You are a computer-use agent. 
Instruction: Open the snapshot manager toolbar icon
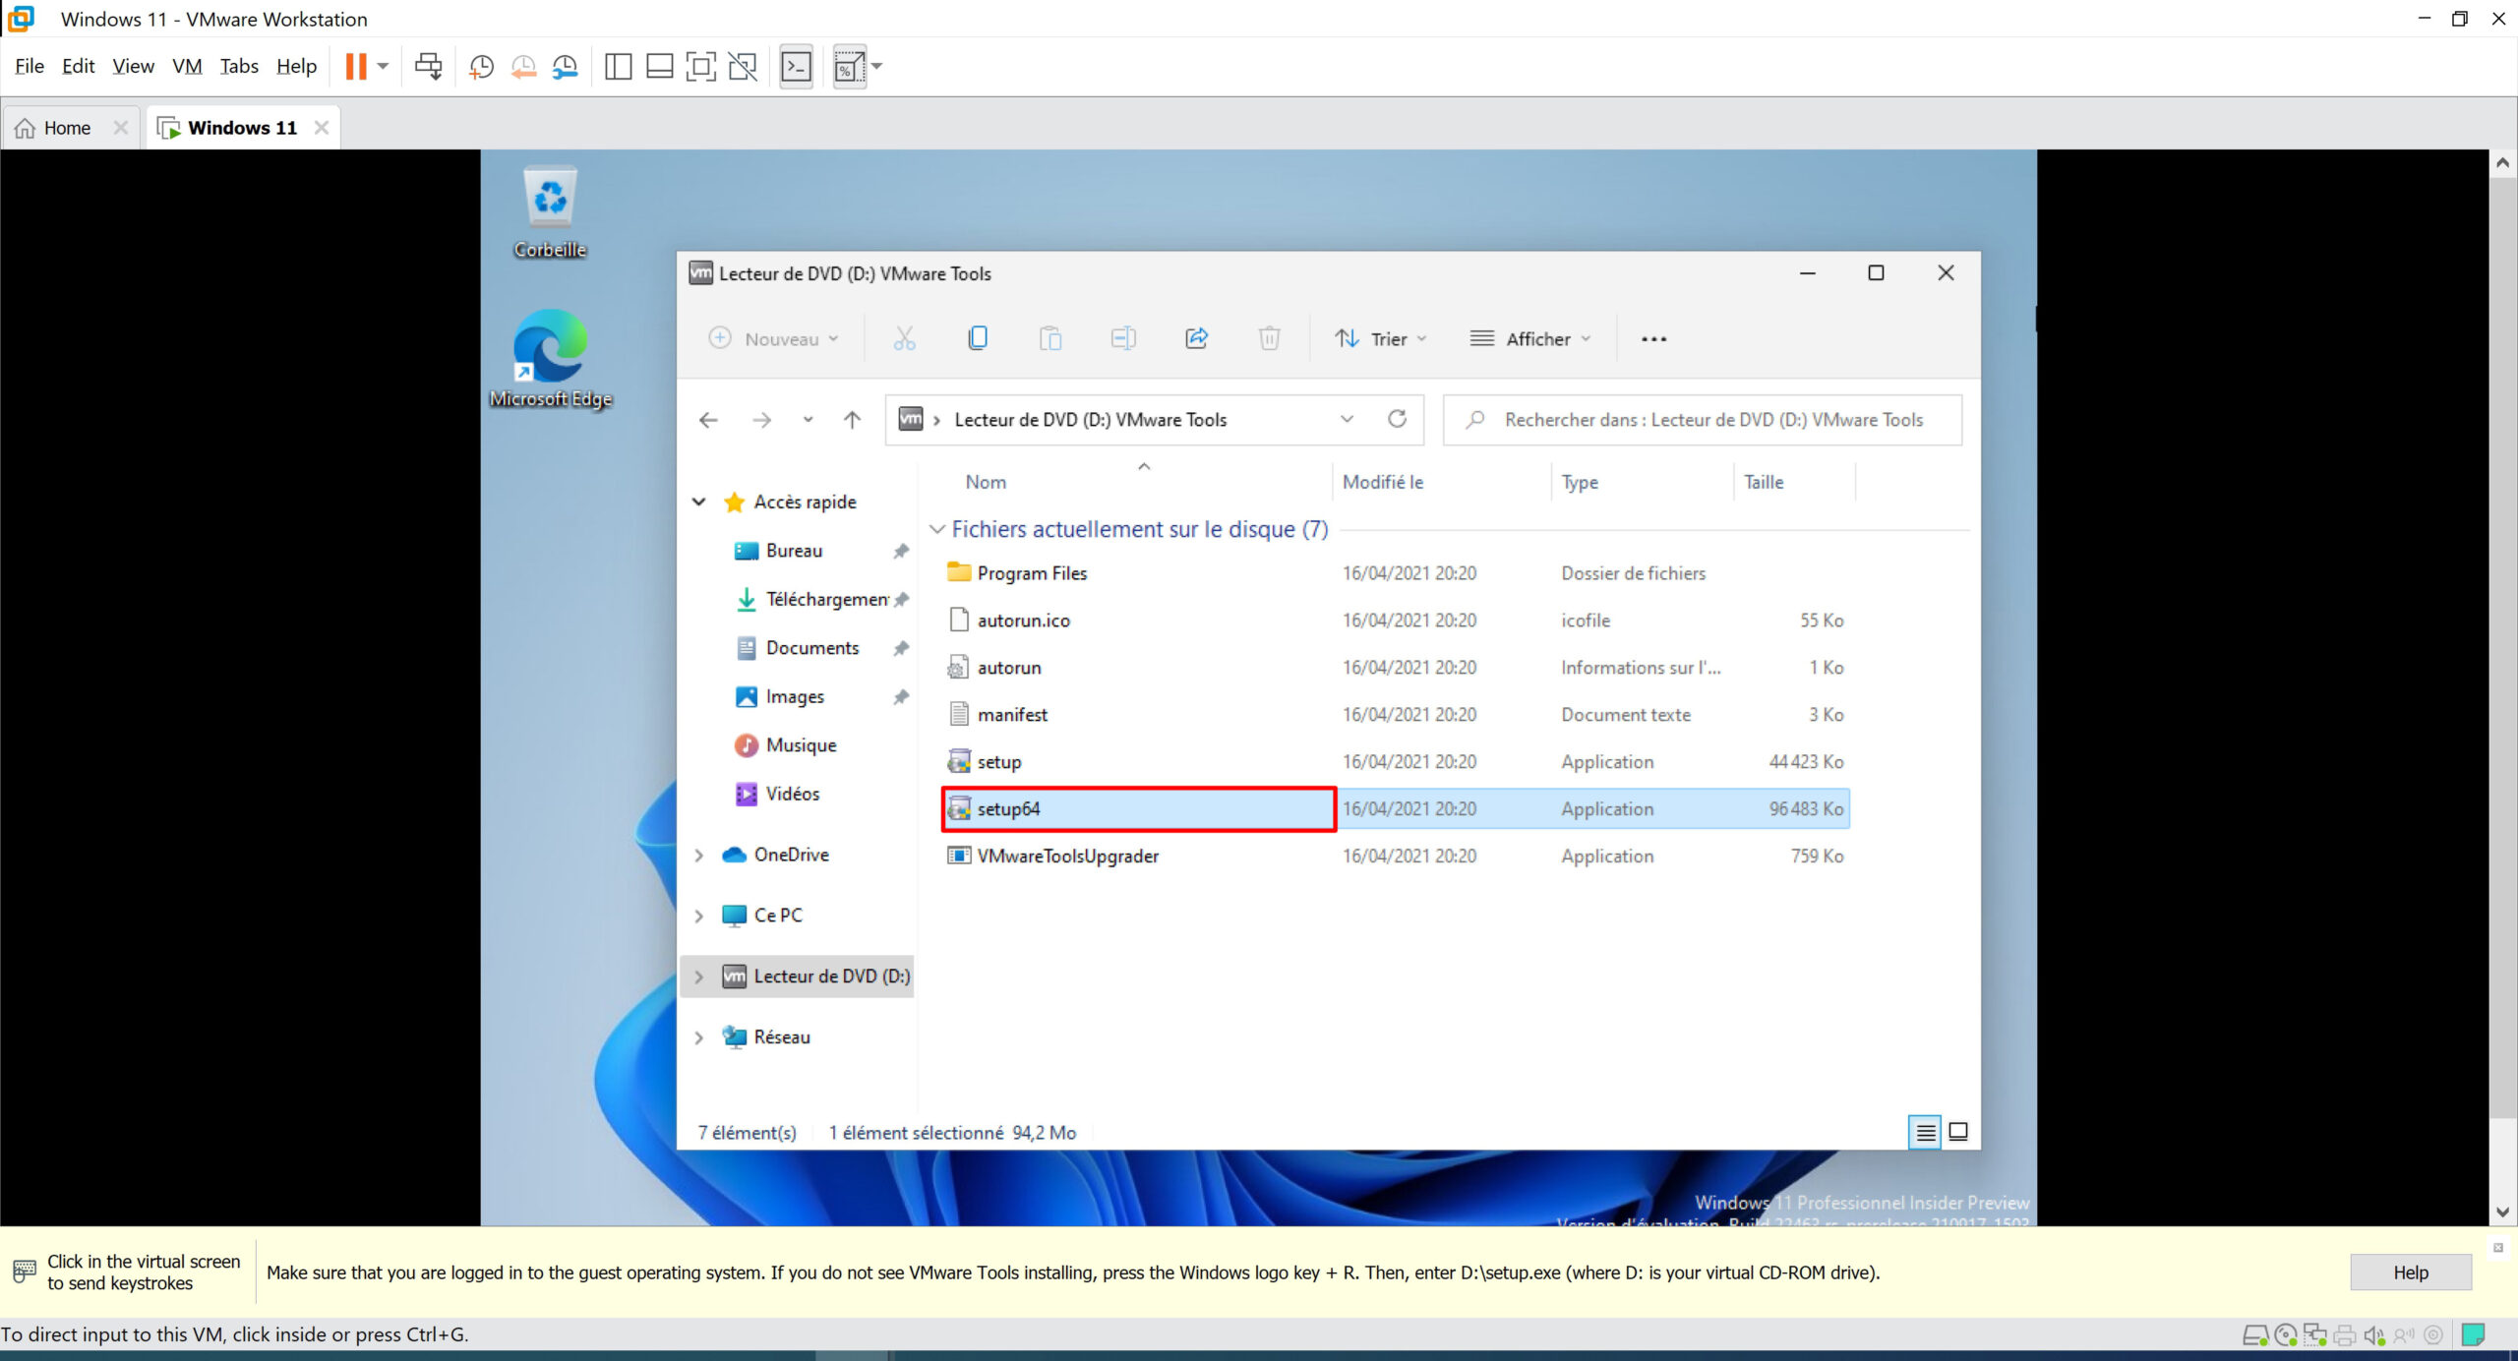(x=566, y=67)
